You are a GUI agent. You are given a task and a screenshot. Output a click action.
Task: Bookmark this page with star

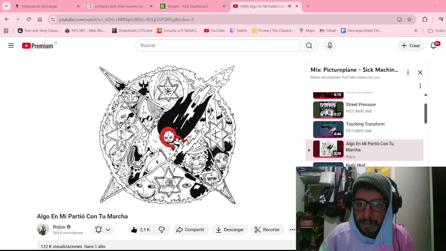409,20
